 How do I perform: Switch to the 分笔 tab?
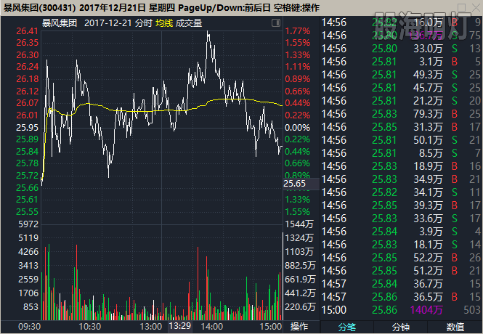[347, 327]
